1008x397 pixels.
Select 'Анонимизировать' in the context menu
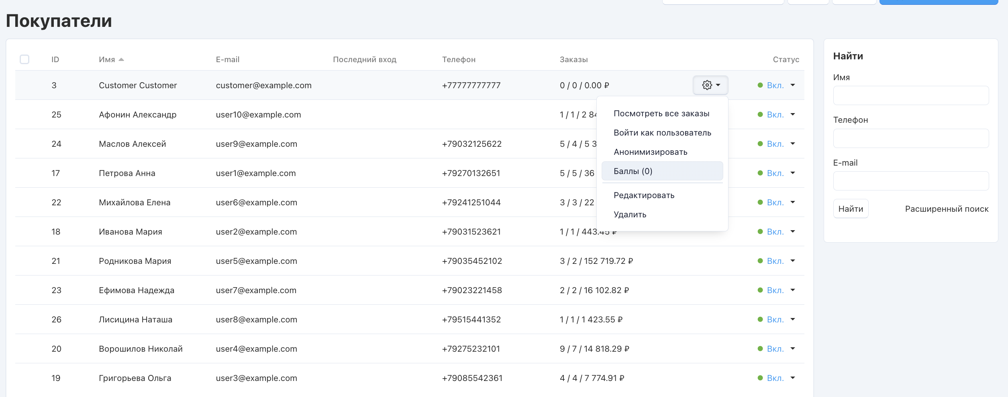click(x=650, y=152)
